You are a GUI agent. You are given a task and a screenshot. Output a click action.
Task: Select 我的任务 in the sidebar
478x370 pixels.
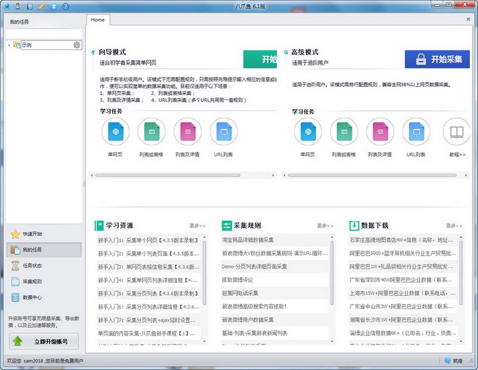tap(44, 250)
